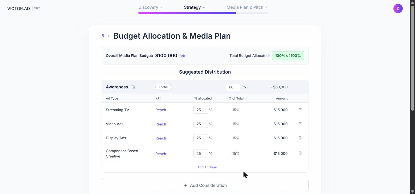The image size is (415, 194).
Task: Add Consideration section
Action: pyautogui.click(x=205, y=186)
